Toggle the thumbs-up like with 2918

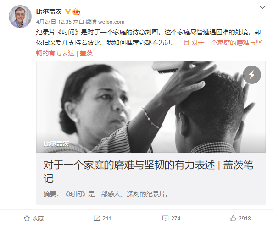[240, 218]
